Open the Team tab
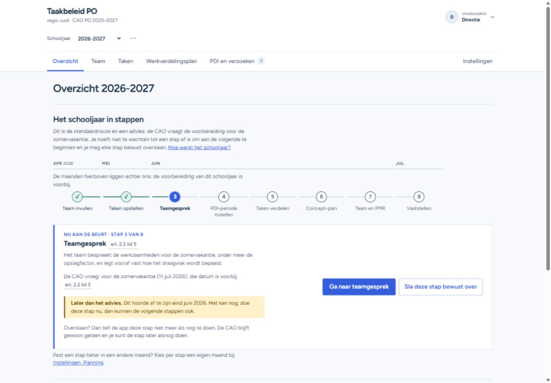Screen dimensions: 551x383 (x=98, y=61)
